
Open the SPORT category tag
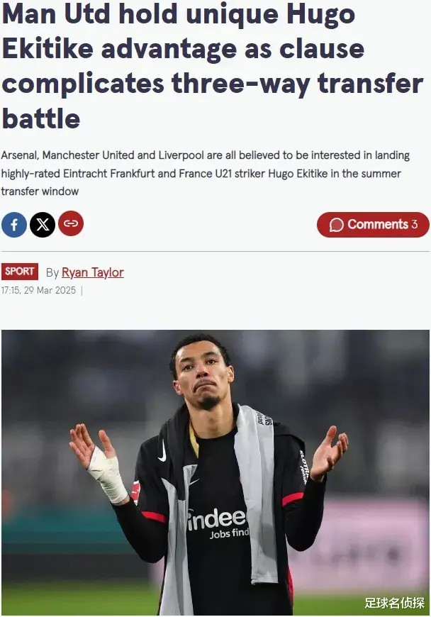click(x=20, y=272)
